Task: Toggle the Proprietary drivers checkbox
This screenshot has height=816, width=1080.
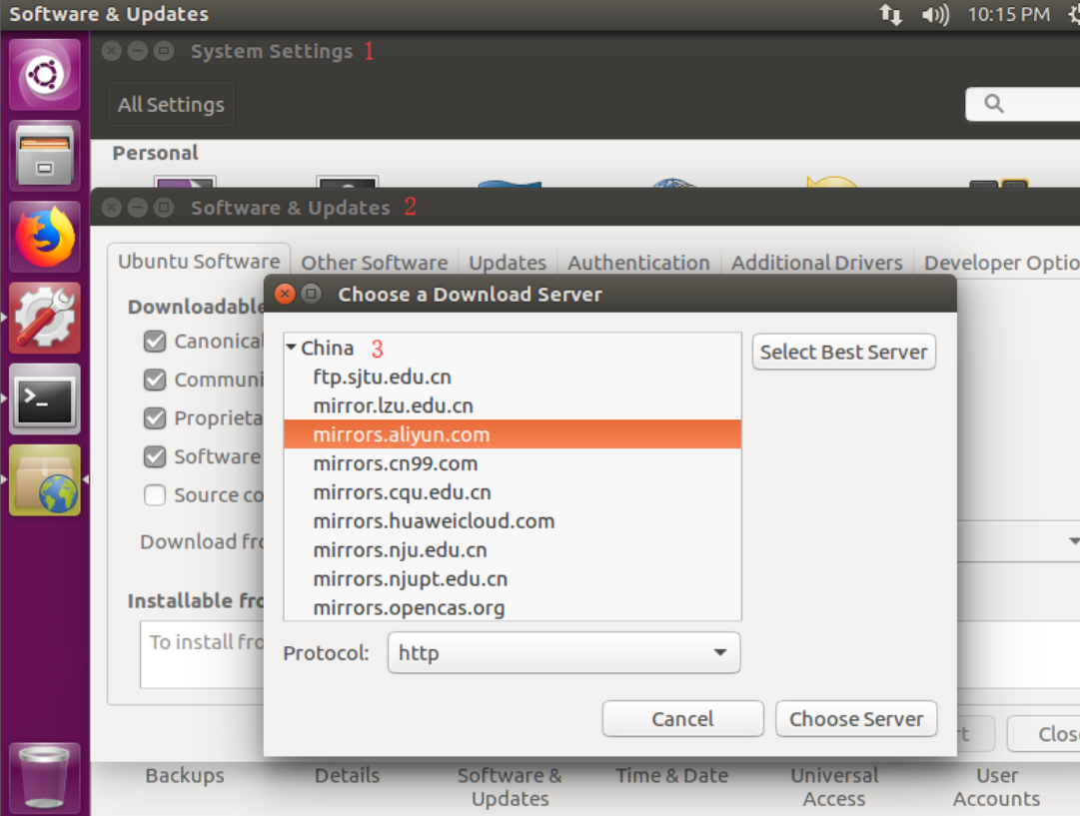Action: click(x=155, y=417)
